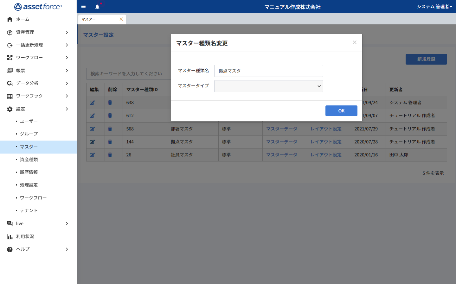456x284 pixels.
Task: Click the マスター種類名 text input field
Action: [x=268, y=71]
